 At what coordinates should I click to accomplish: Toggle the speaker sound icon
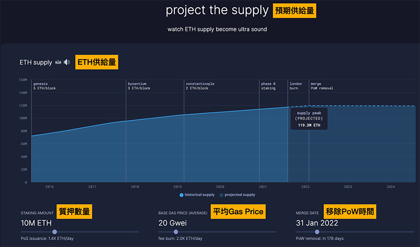[x=67, y=62]
